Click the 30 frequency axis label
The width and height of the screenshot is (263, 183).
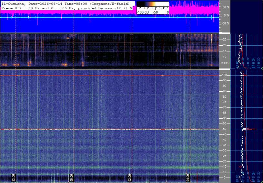[224, 151]
